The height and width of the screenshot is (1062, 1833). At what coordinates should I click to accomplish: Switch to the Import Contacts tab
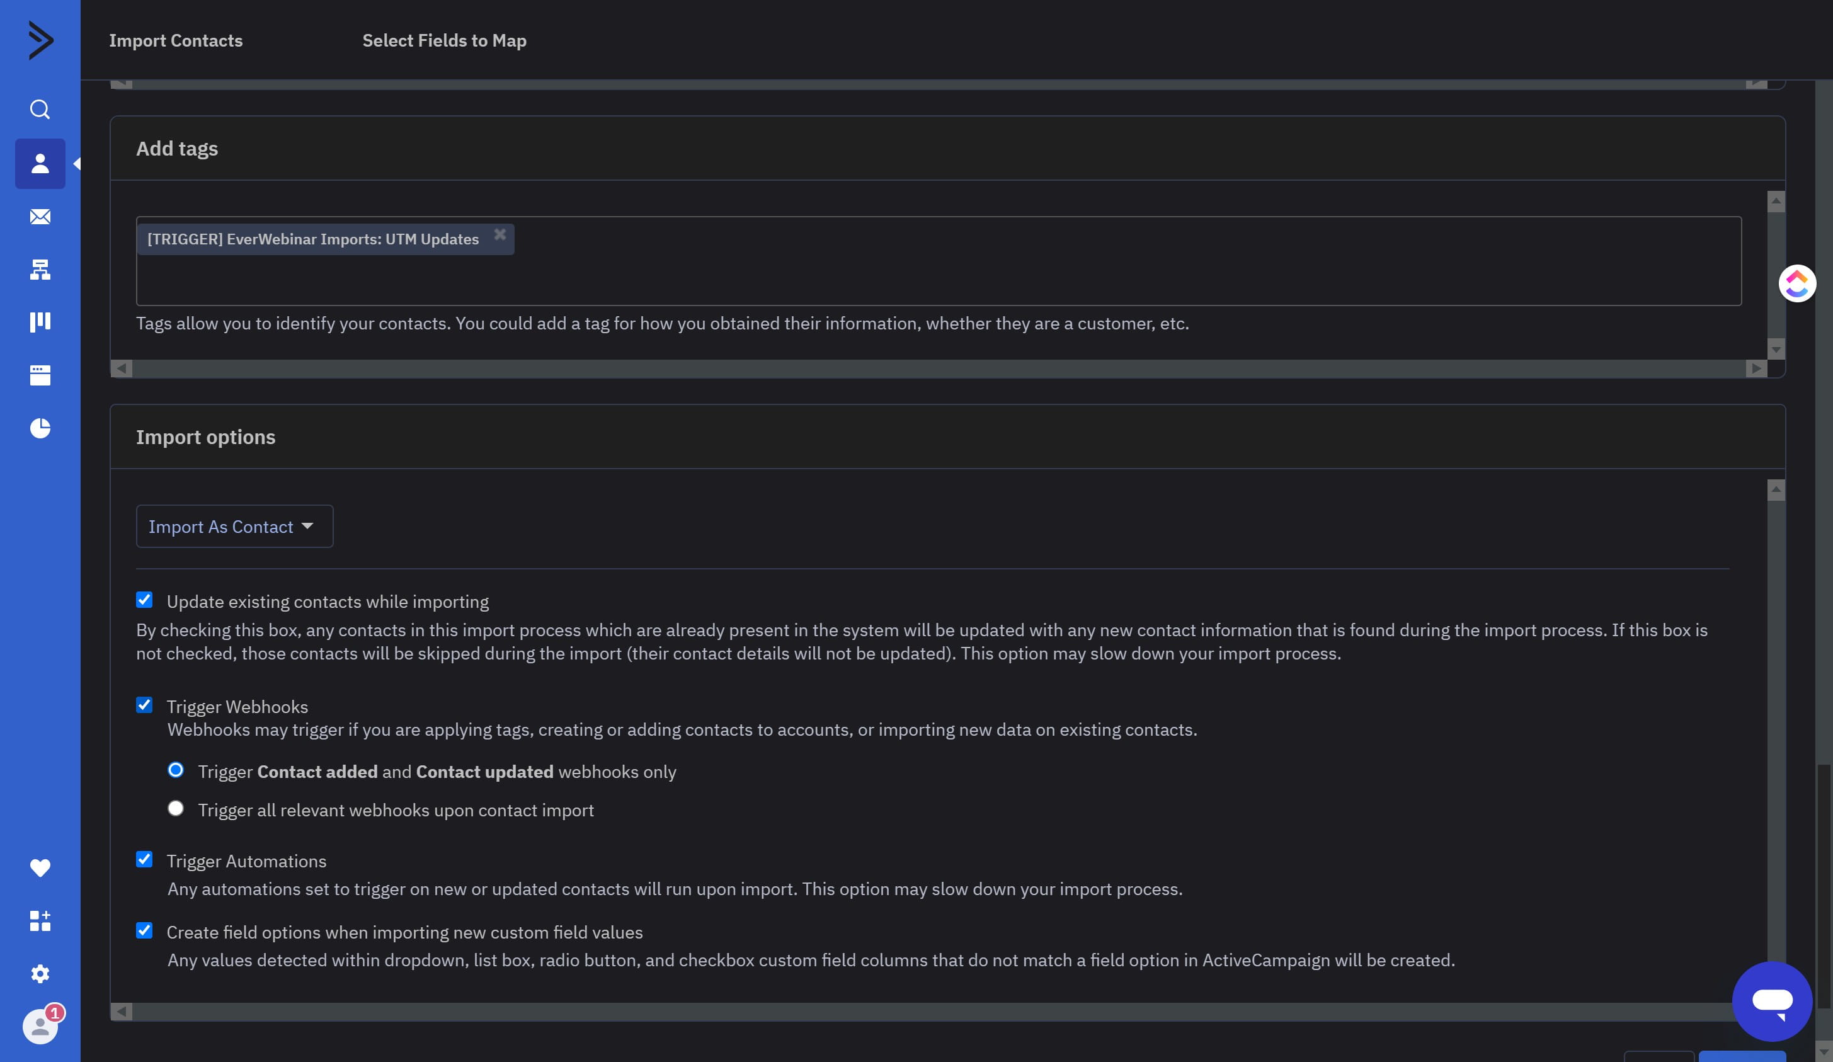point(175,41)
